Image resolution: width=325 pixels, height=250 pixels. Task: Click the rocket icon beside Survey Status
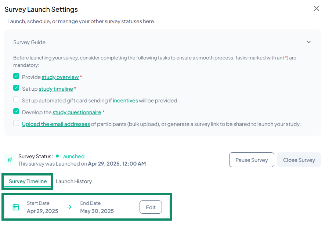coord(10,160)
